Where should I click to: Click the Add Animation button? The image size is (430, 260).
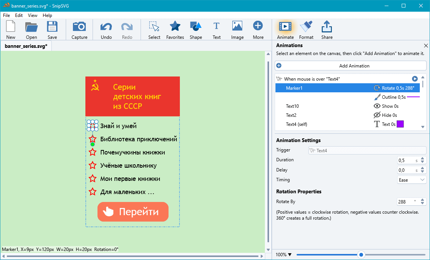[x=351, y=66]
